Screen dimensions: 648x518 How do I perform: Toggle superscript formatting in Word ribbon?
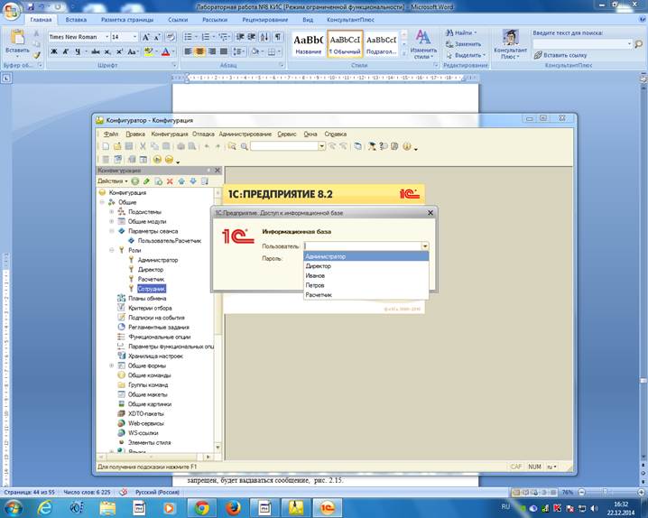coord(119,51)
